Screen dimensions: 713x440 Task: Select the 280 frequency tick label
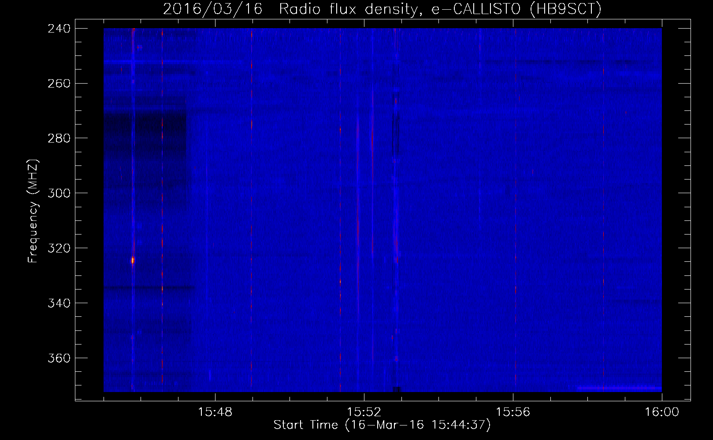pos(59,139)
